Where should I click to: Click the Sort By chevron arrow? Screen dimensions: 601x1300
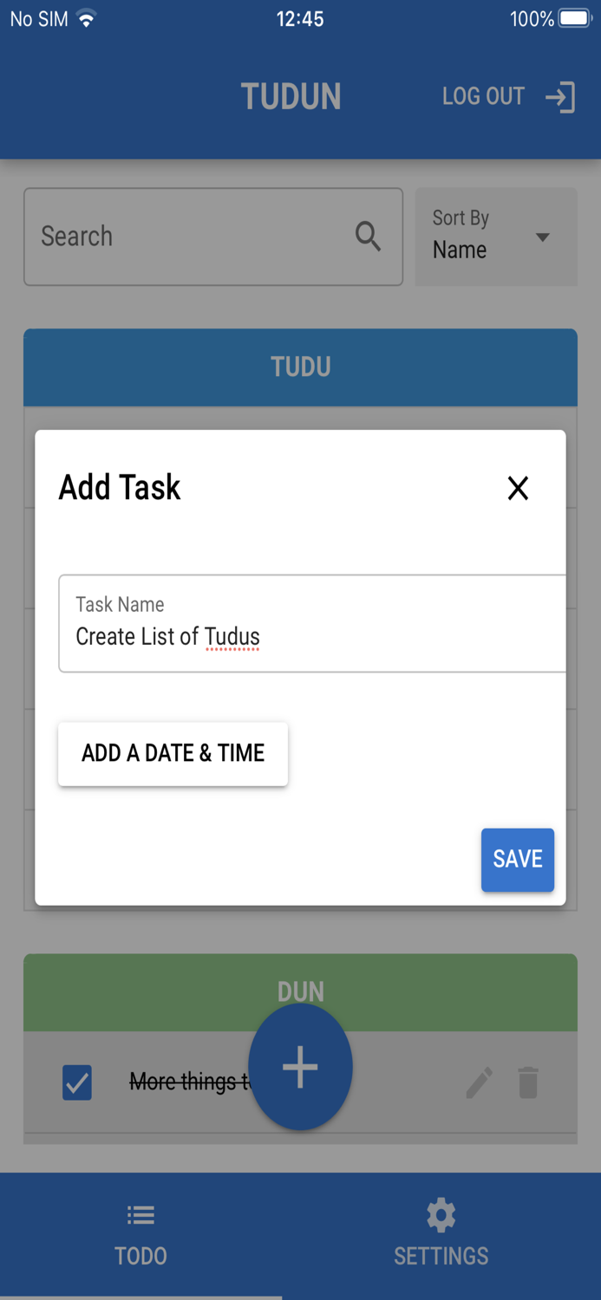tap(543, 237)
